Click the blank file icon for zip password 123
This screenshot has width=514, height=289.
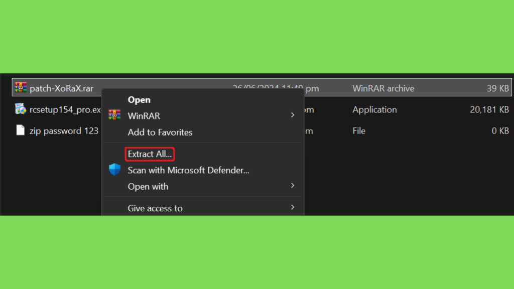(x=20, y=130)
